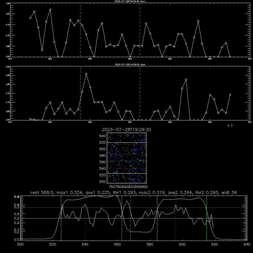Click the dusk plot's second peak diamond near 854
Viewport: 253px width, 253px height.
[x=186, y=79]
